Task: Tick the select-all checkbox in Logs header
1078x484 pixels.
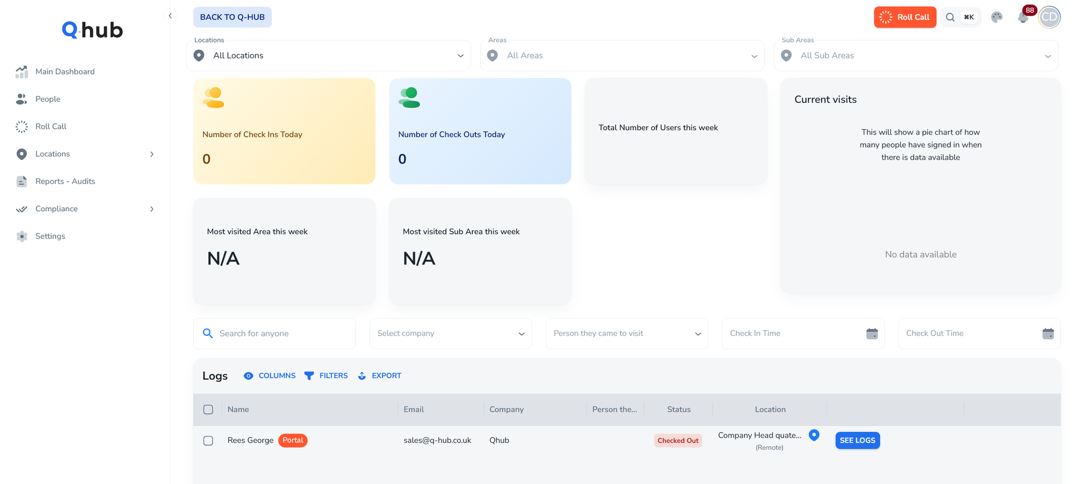Action: (208, 409)
